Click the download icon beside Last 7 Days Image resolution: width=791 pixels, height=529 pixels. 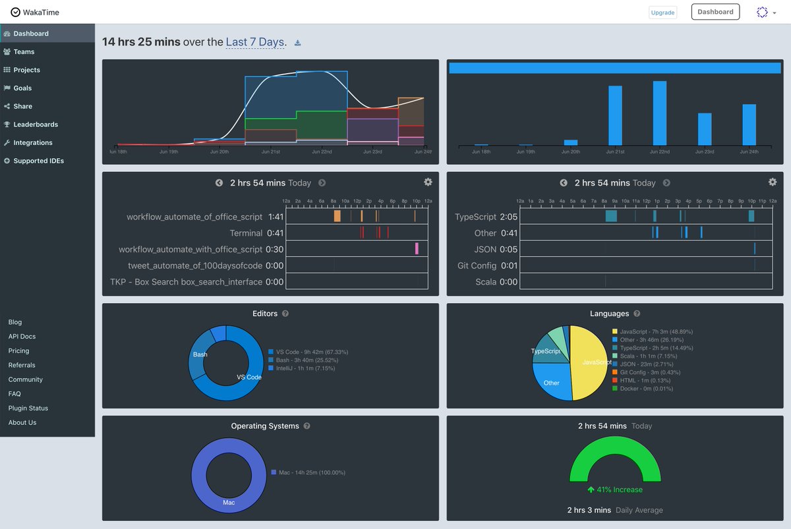297,43
